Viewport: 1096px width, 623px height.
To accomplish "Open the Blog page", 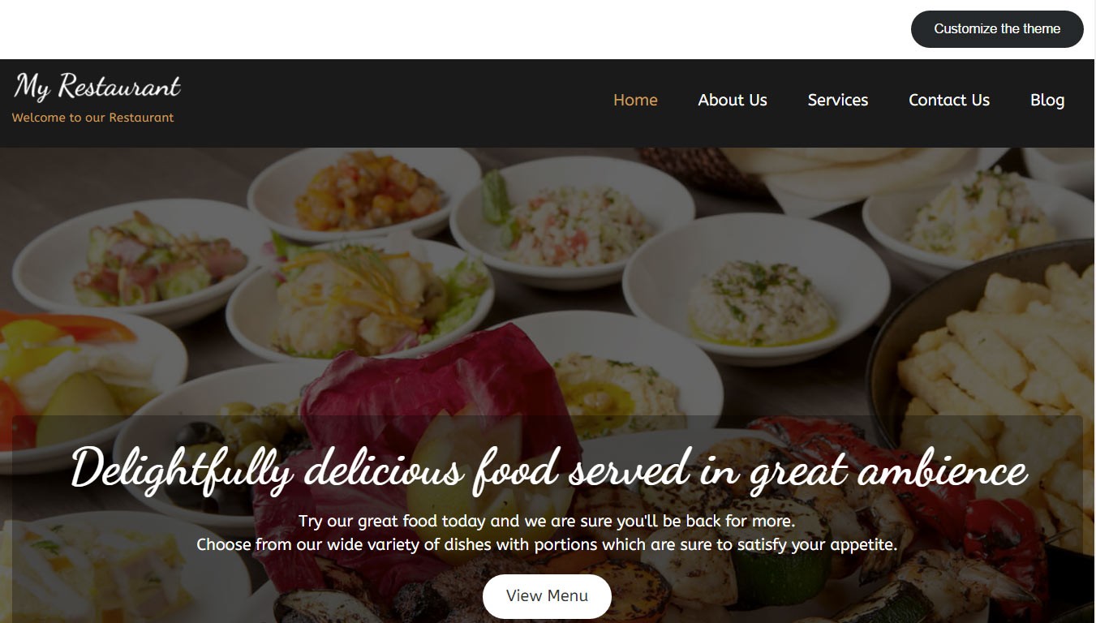I will (1047, 101).
